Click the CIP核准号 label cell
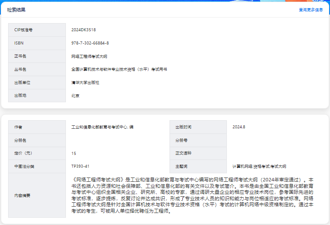The height and width of the screenshot is (225, 330). pos(37,30)
